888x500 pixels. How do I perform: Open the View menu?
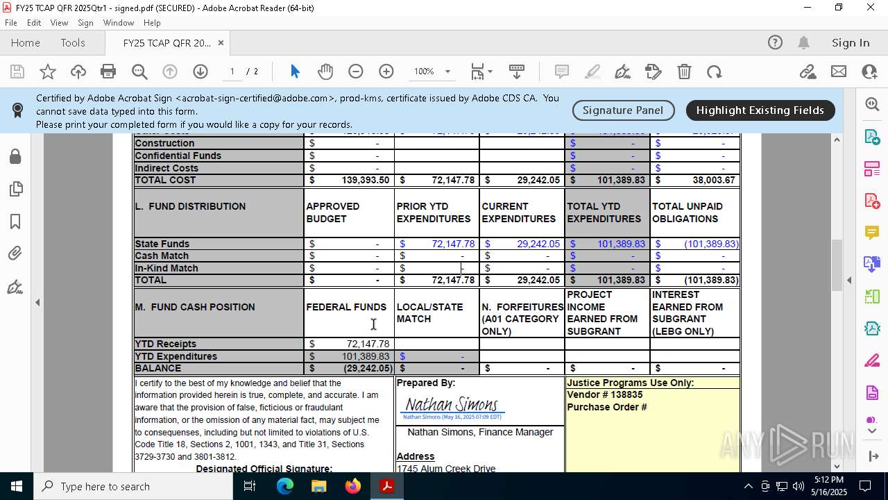(x=60, y=23)
